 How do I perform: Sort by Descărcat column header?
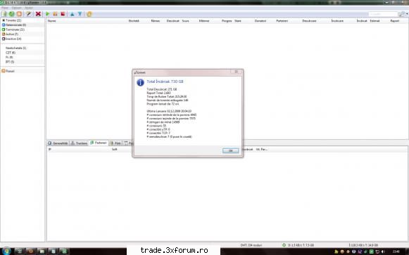click(173, 20)
